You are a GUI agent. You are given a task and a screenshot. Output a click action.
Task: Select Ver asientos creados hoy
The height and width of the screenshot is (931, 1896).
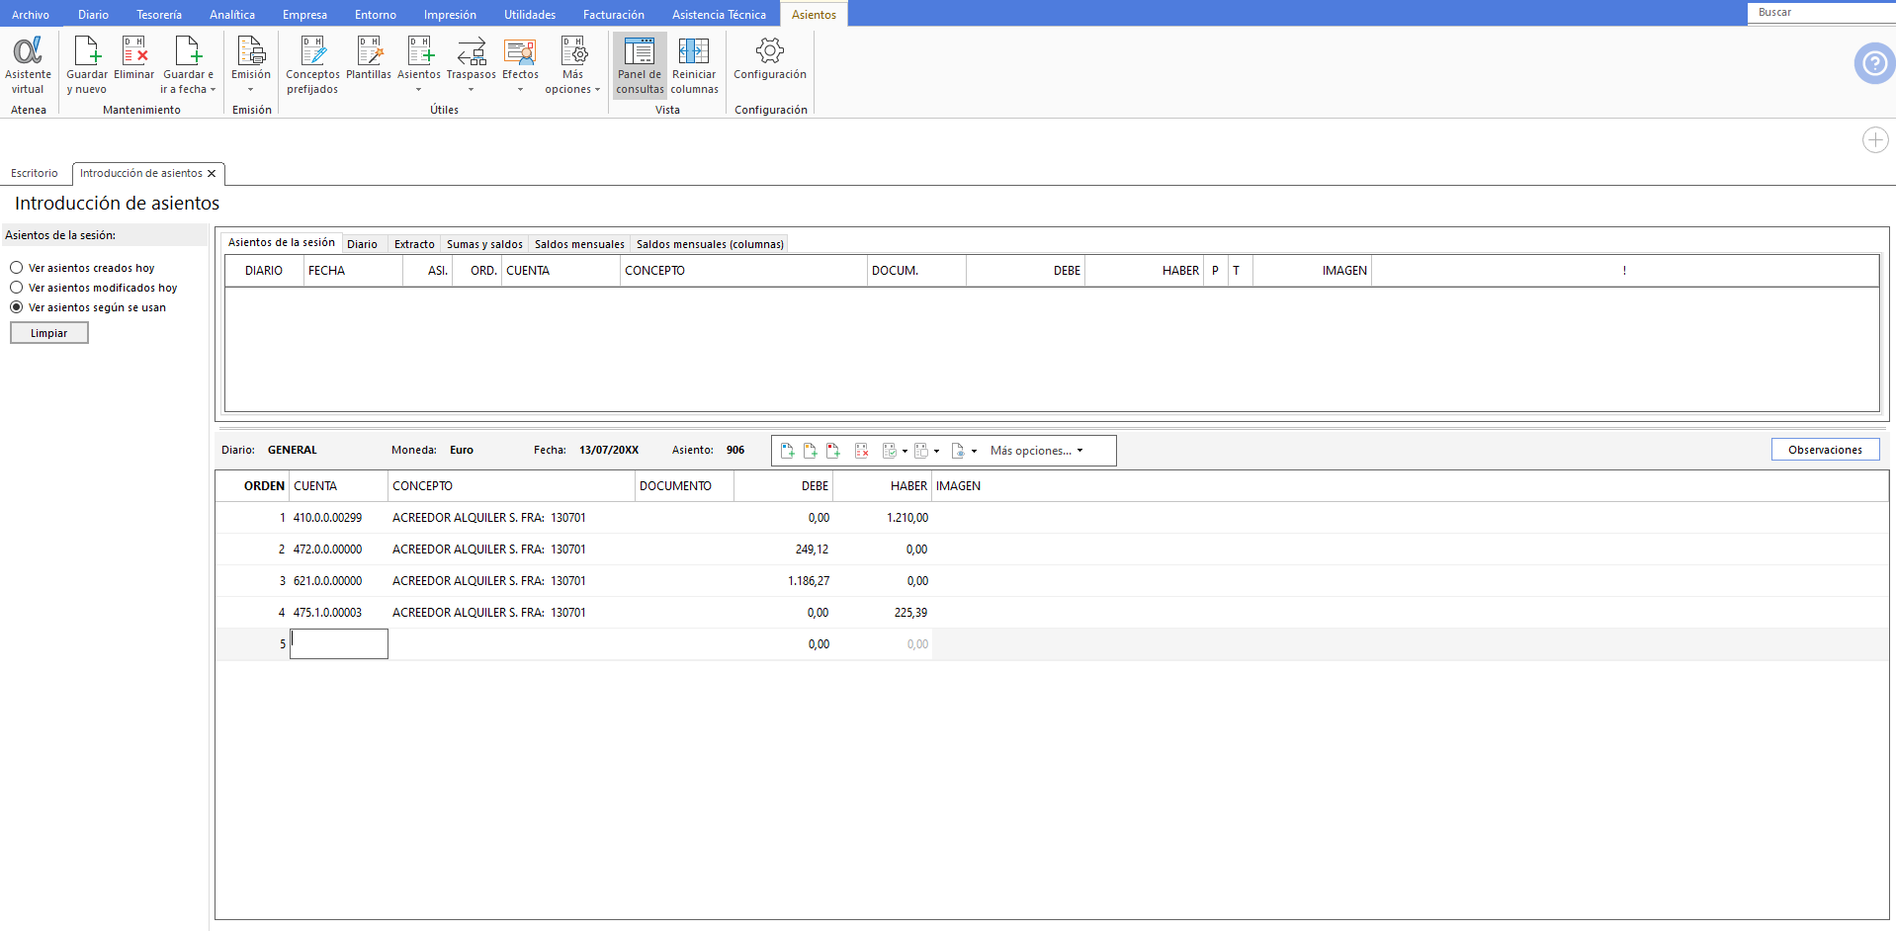tap(17, 268)
